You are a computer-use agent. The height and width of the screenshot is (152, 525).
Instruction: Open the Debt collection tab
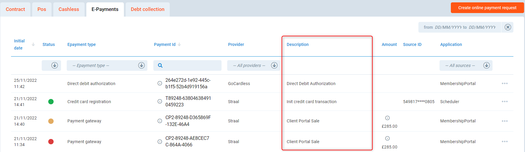click(x=147, y=9)
